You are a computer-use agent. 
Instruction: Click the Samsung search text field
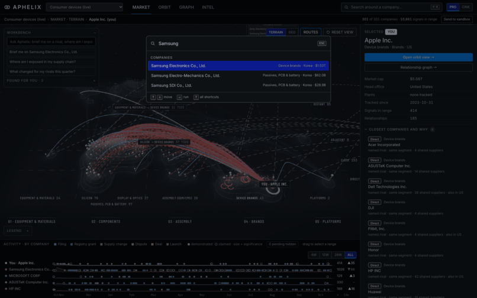[x=237, y=44]
